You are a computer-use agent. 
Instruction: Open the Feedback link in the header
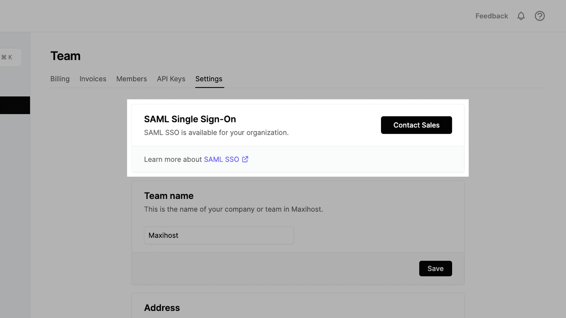click(491, 16)
